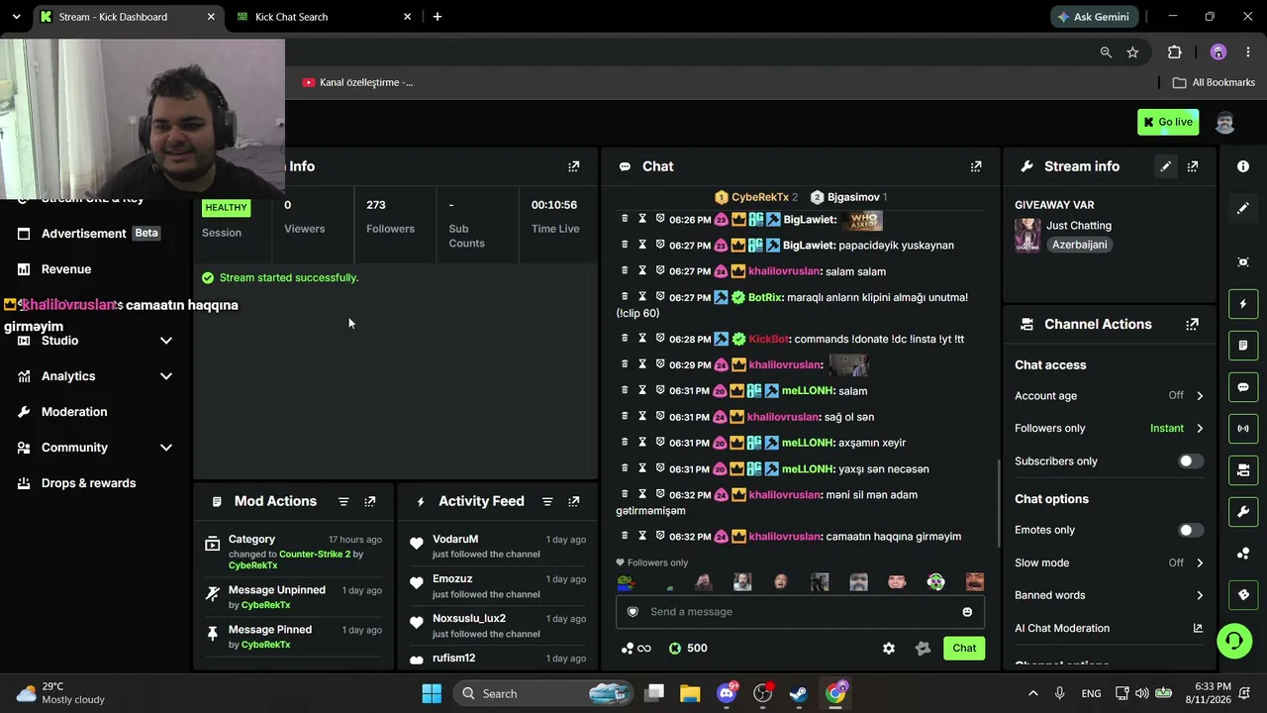Pop out the Stream info panel
This screenshot has width=1267, height=713.
pyautogui.click(x=1193, y=166)
